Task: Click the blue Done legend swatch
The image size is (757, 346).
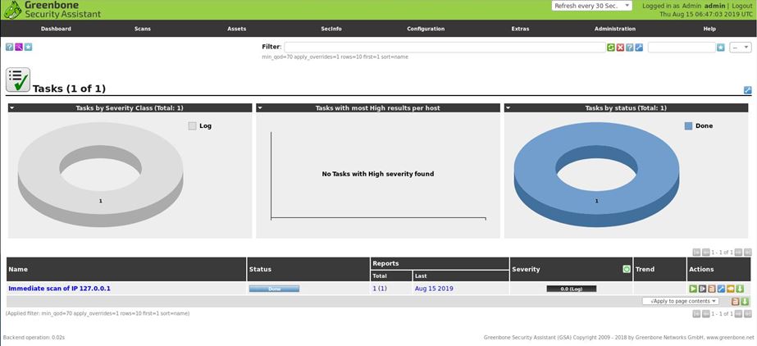Action: (688, 126)
